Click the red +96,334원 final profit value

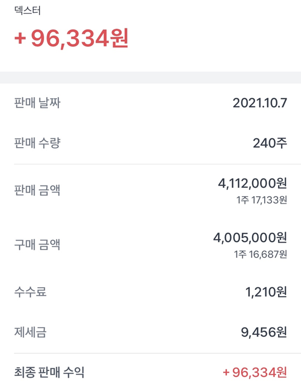click(x=255, y=373)
